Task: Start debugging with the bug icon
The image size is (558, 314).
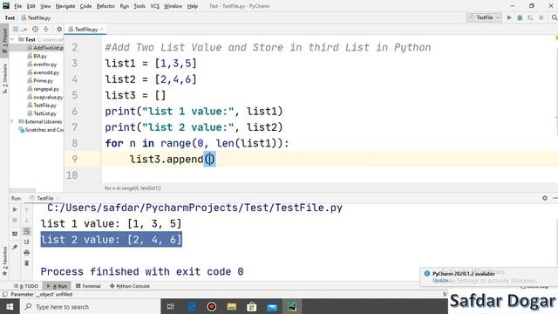Action: [x=520, y=17]
